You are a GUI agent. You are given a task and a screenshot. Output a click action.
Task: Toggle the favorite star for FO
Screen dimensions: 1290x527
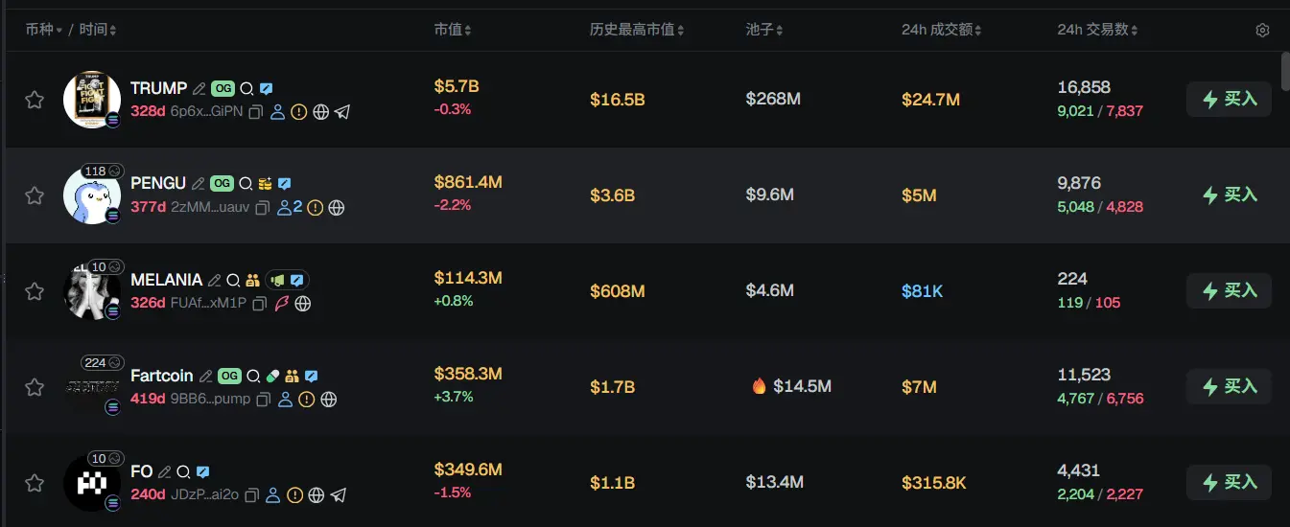(x=35, y=483)
